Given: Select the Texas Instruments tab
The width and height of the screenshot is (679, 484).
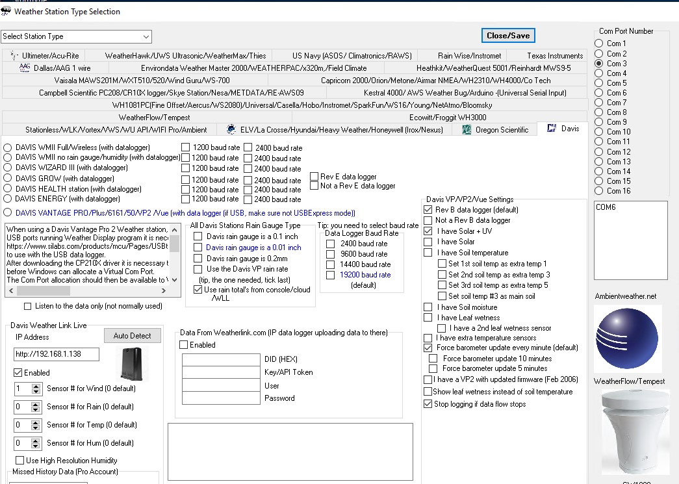Looking at the screenshot, I should pyautogui.click(x=547, y=55).
